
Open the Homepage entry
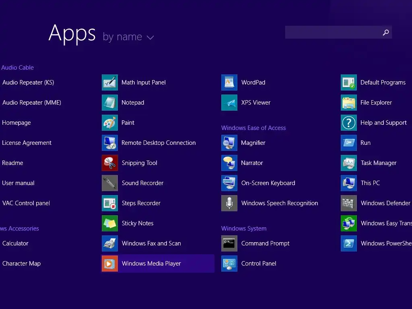(x=16, y=123)
